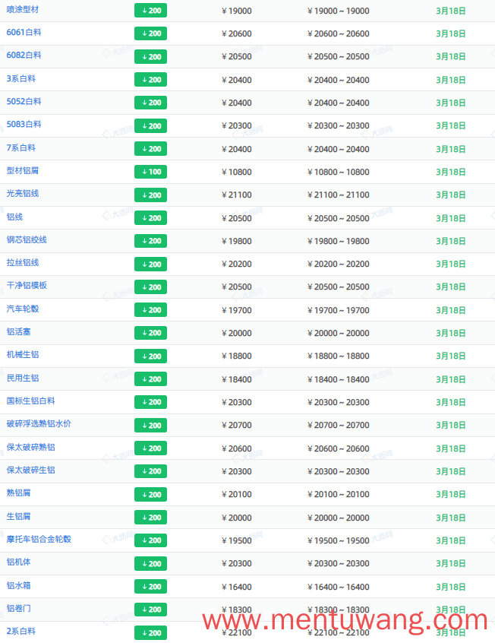
Task: Open the 铝机体 product link
Action: (18, 562)
